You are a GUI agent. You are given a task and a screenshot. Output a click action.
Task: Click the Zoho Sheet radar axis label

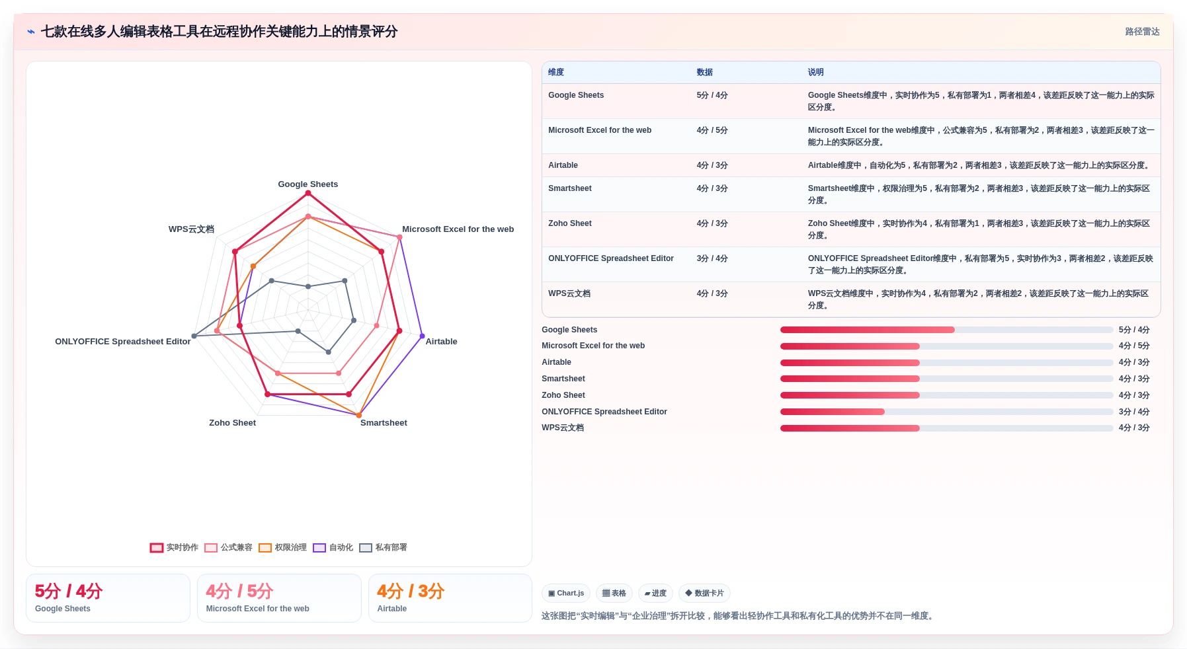233,423
